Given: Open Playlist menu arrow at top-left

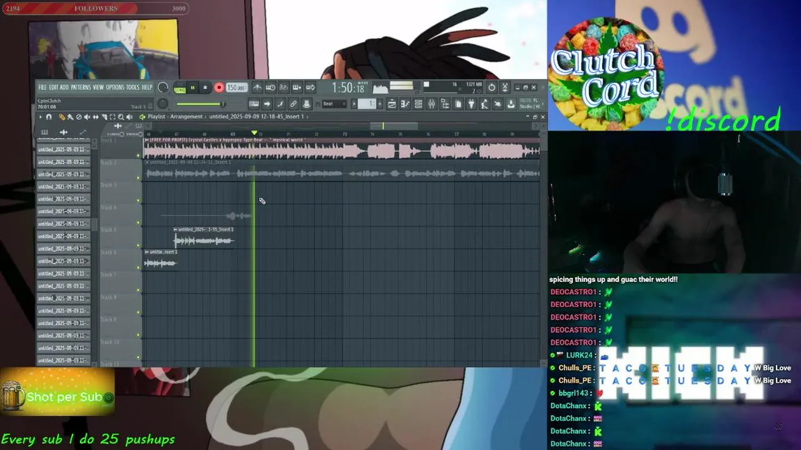Looking at the screenshot, I should tap(41, 117).
